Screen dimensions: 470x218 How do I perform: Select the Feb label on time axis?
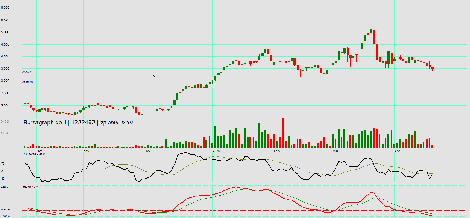pos(277,151)
